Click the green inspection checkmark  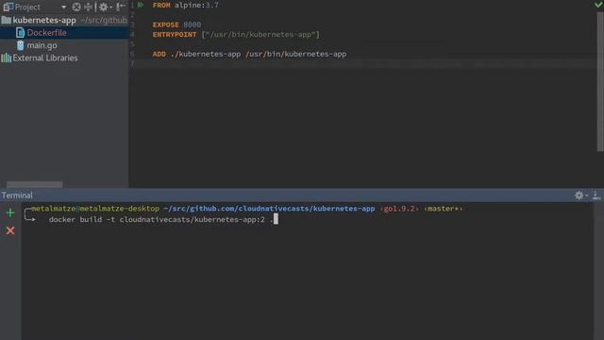598,5
